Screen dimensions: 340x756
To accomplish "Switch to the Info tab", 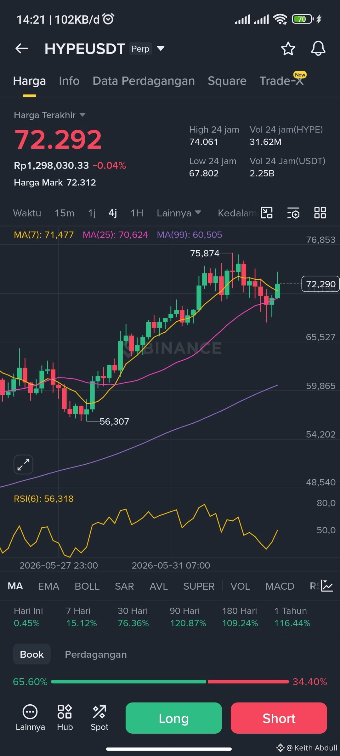I will [x=69, y=81].
